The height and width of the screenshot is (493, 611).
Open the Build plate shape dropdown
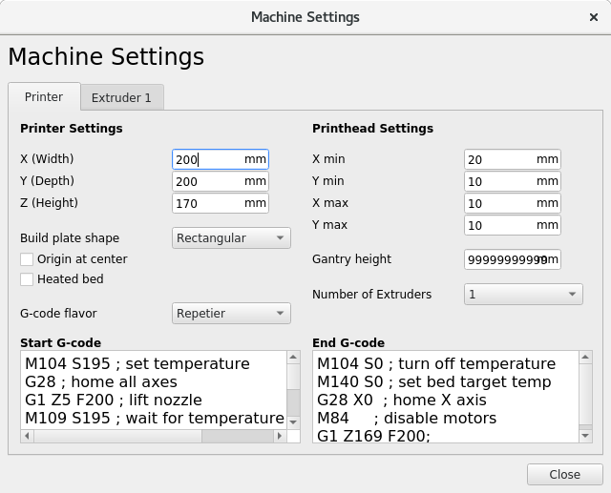point(231,237)
